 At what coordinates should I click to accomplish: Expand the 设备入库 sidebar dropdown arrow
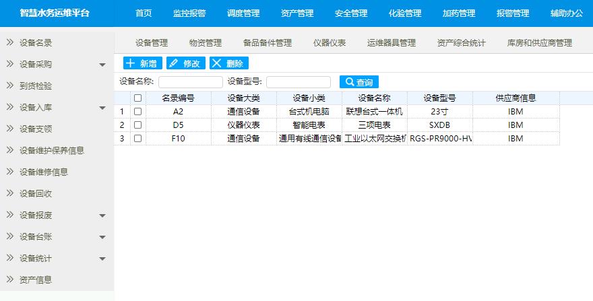click(x=102, y=108)
